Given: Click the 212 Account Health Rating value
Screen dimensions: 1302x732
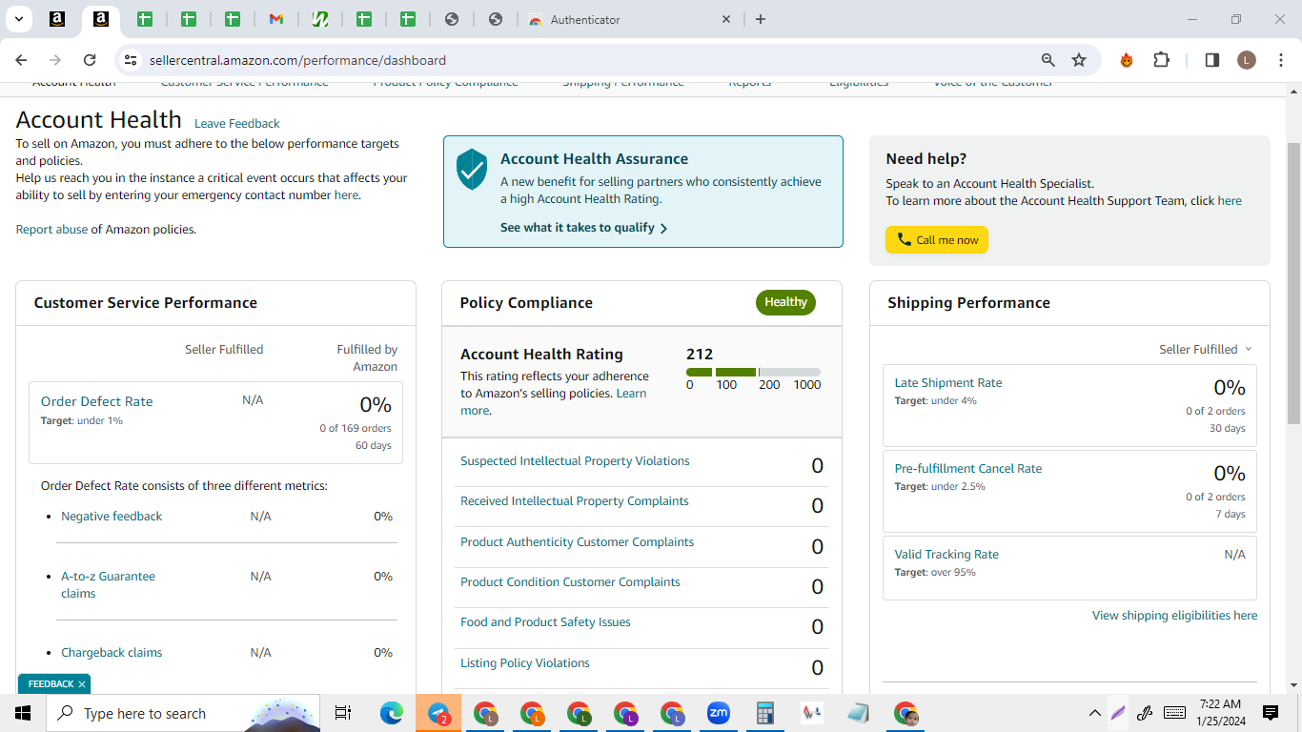Looking at the screenshot, I should (x=700, y=354).
